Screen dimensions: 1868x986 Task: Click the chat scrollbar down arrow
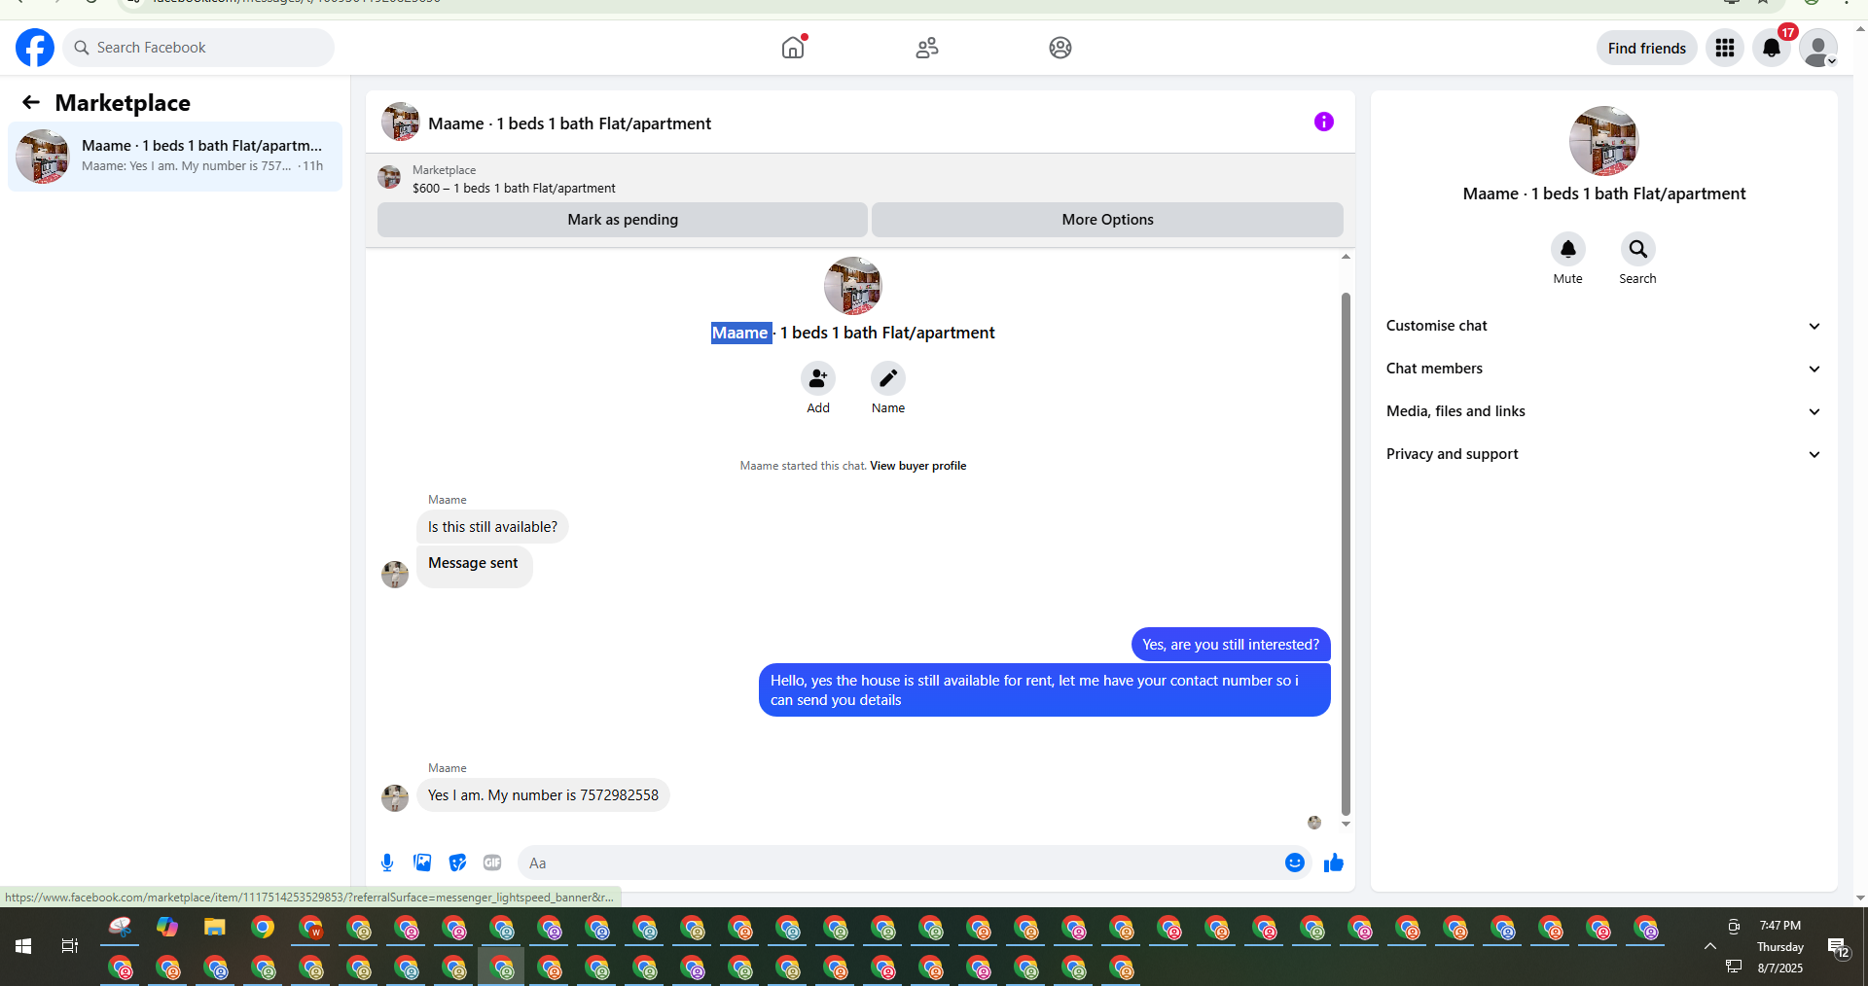click(1346, 825)
